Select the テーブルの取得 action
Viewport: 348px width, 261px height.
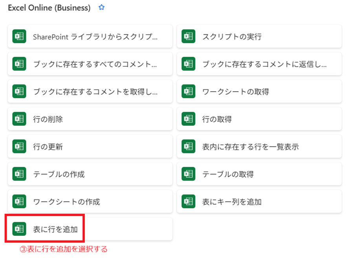pyautogui.click(x=228, y=174)
